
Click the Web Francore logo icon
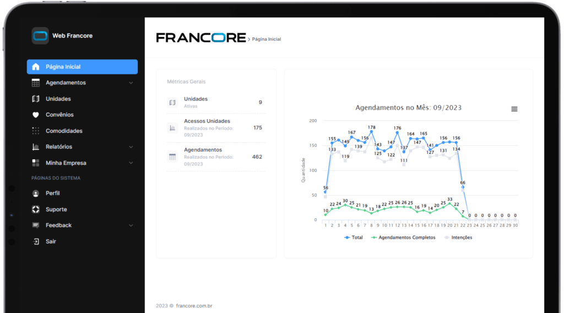(40, 36)
